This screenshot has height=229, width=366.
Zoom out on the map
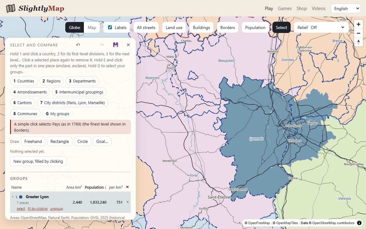pos(359,33)
